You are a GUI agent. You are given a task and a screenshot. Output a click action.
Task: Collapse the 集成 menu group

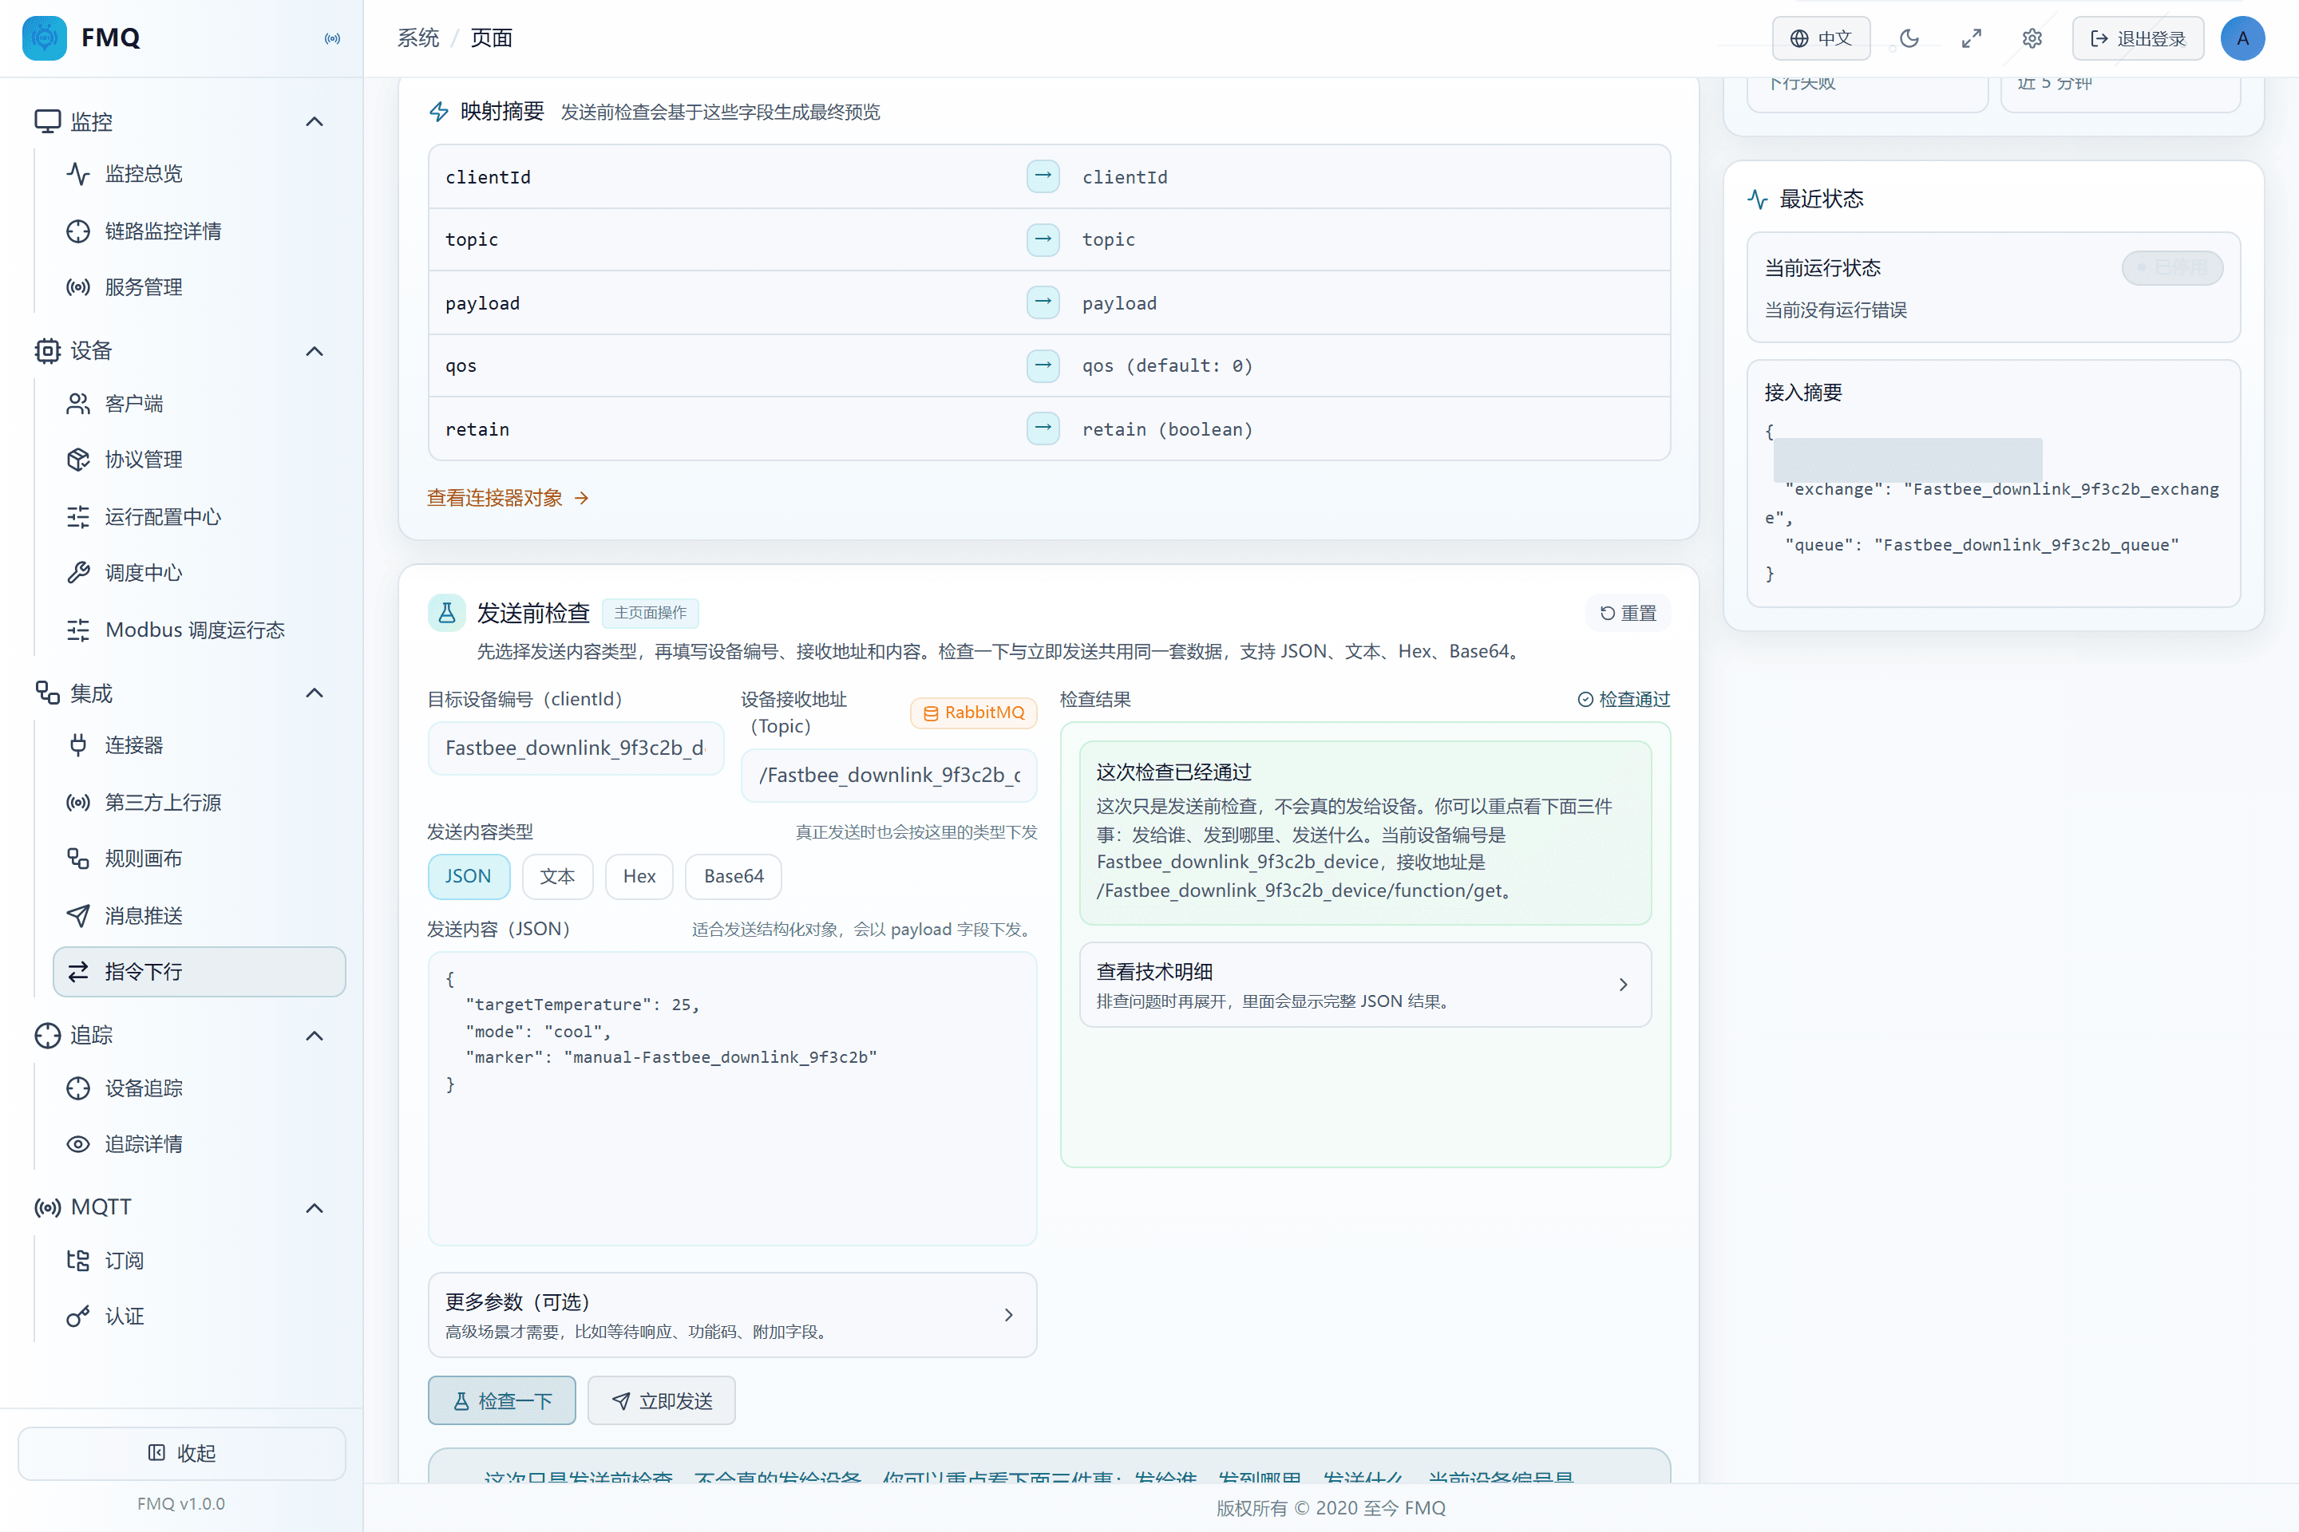314,693
